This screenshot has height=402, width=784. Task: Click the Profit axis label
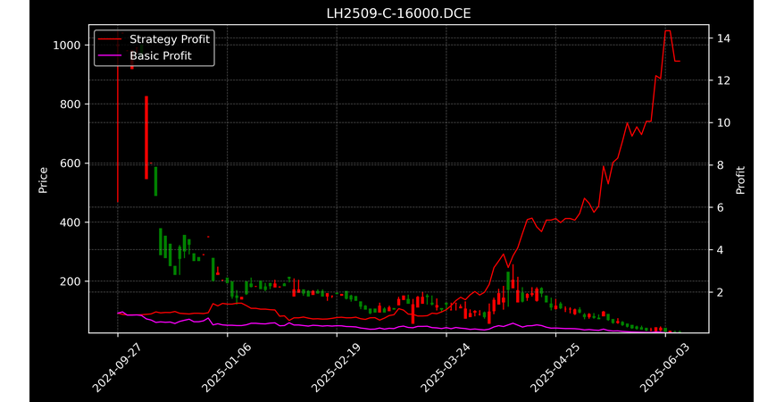(740, 180)
